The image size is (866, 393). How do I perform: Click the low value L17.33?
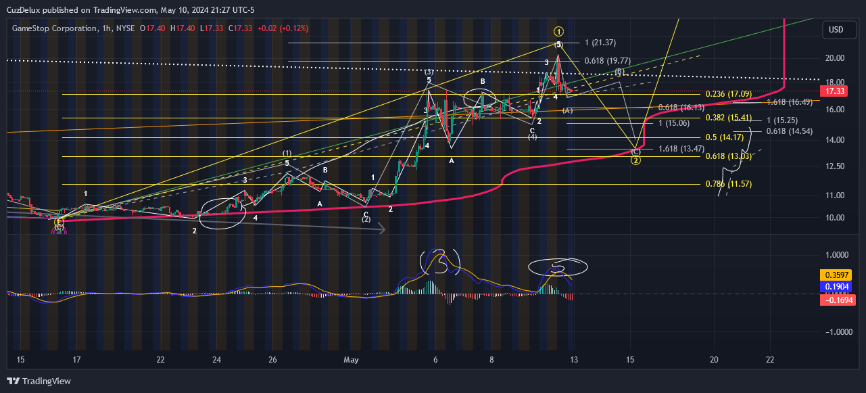point(212,29)
